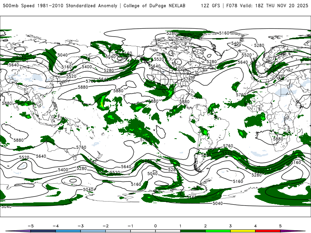Click the '-3' legend tick label
This screenshot has height=233, width=311.
tap(80, 226)
